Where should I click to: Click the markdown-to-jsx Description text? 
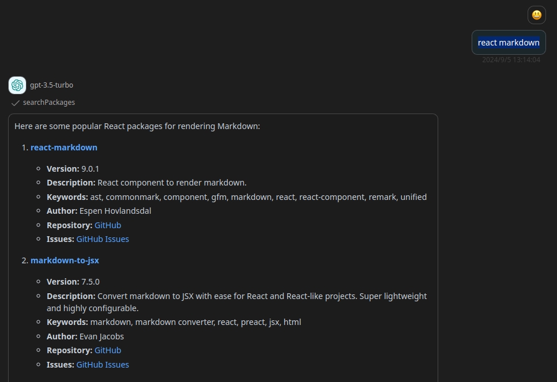pyautogui.click(x=236, y=302)
